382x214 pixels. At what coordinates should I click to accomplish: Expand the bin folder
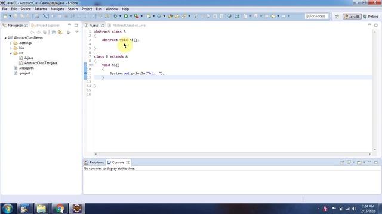click(x=11, y=48)
